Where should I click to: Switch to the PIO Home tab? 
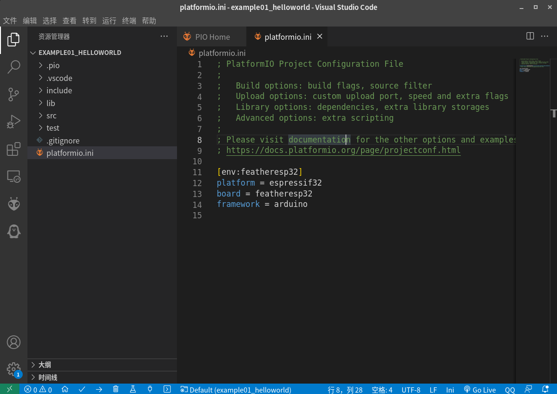pos(212,37)
